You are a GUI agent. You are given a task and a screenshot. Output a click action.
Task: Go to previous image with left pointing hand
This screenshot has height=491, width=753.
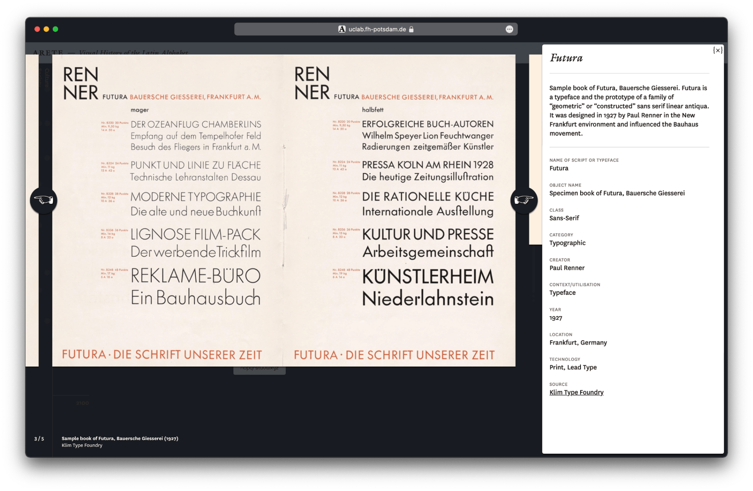click(44, 200)
